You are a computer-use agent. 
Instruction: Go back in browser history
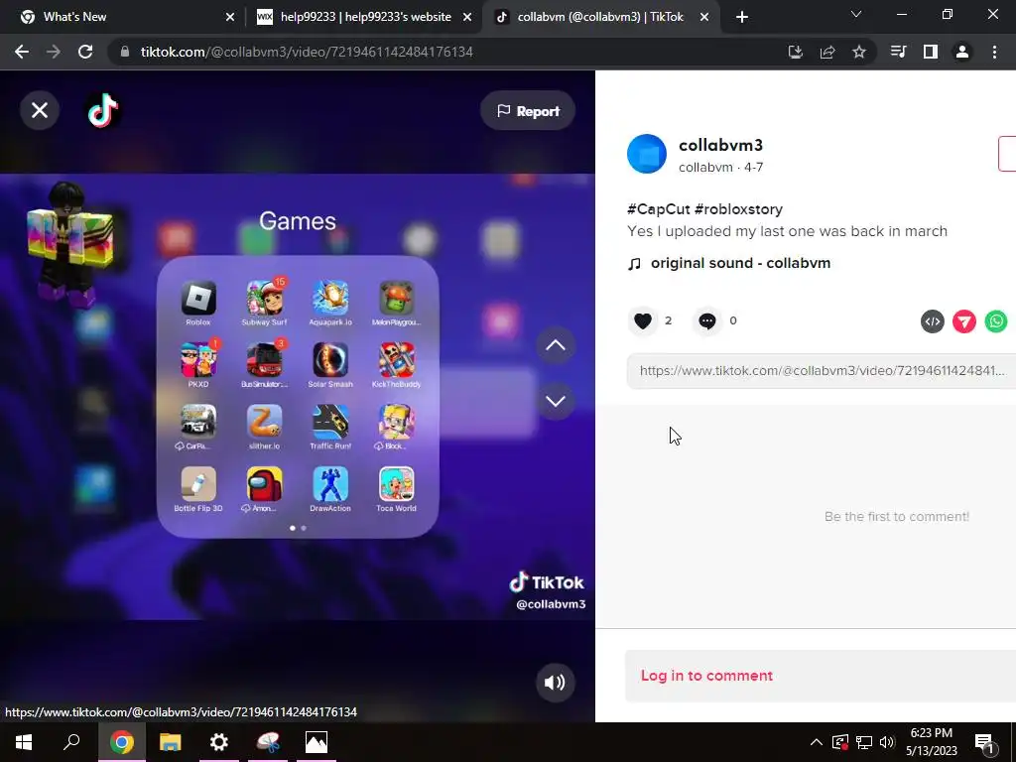(x=22, y=52)
